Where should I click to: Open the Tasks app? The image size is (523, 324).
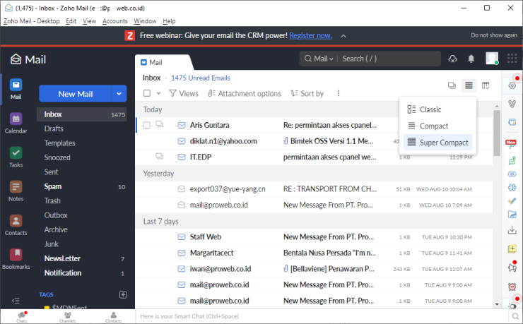[x=16, y=157]
